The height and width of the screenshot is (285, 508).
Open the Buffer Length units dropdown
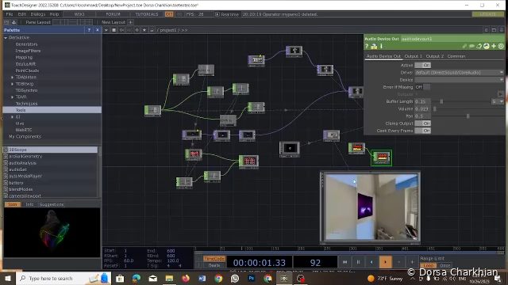498,101
